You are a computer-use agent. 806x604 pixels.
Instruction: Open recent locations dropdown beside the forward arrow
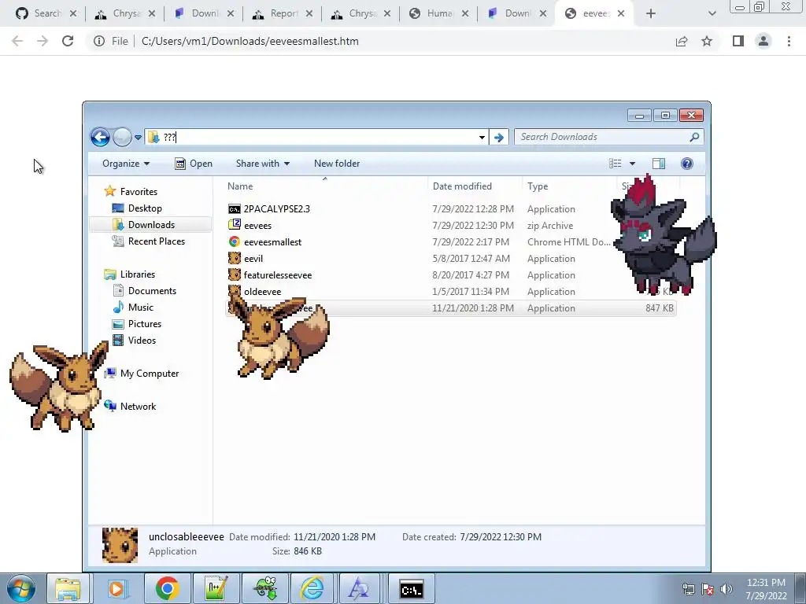click(138, 137)
